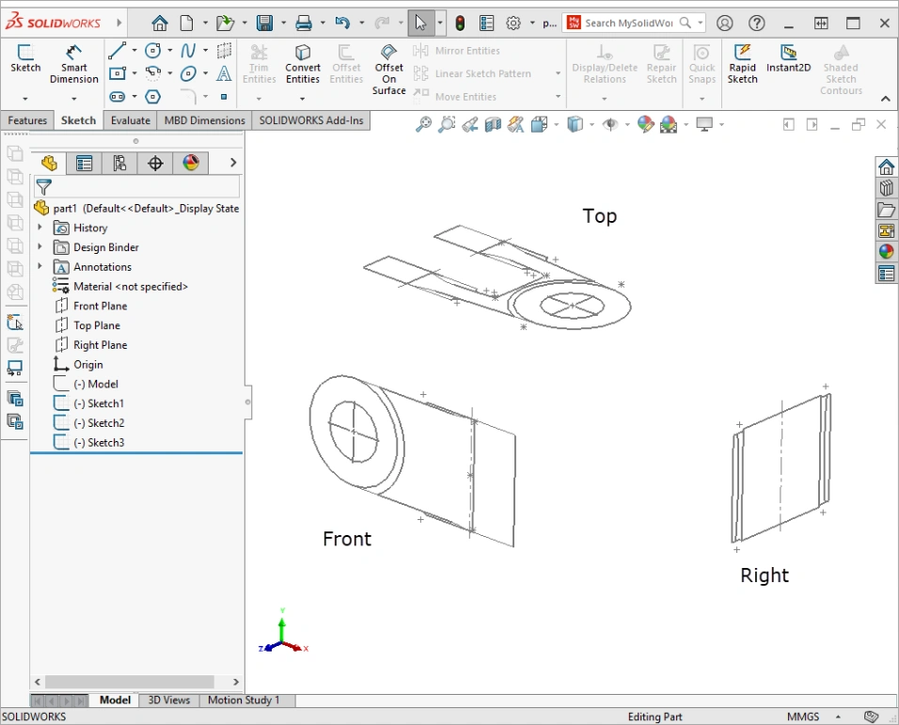899x725 pixels.
Task: Expand the Design Binder node
Action: pyautogui.click(x=39, y=247)
